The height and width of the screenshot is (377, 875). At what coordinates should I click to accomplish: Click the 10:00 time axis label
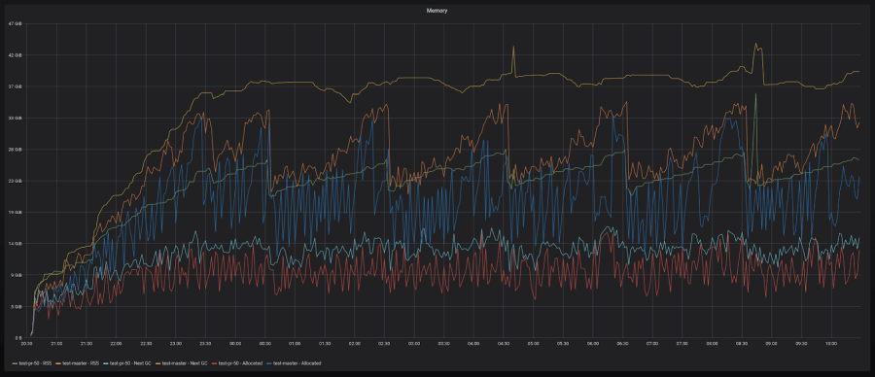pos(831,344)
